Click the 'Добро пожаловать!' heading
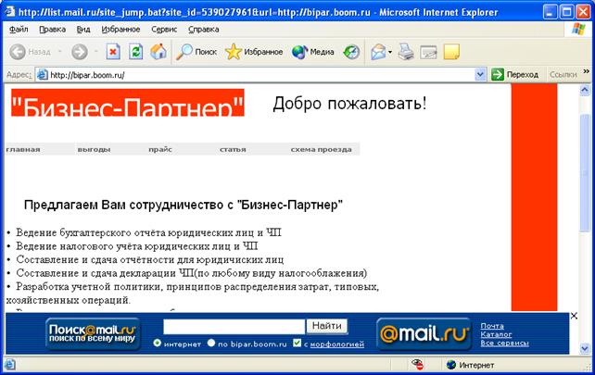Viewport: 595px width, 375px height. click(x=349, y=104)
